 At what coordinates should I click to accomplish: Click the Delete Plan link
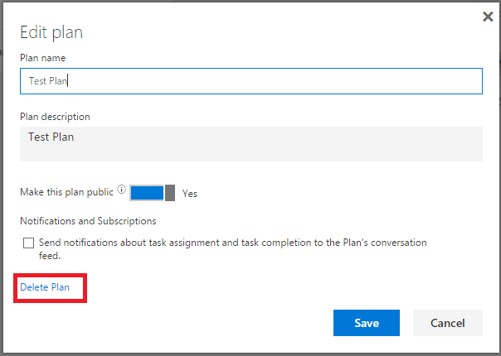pos(45,287)
